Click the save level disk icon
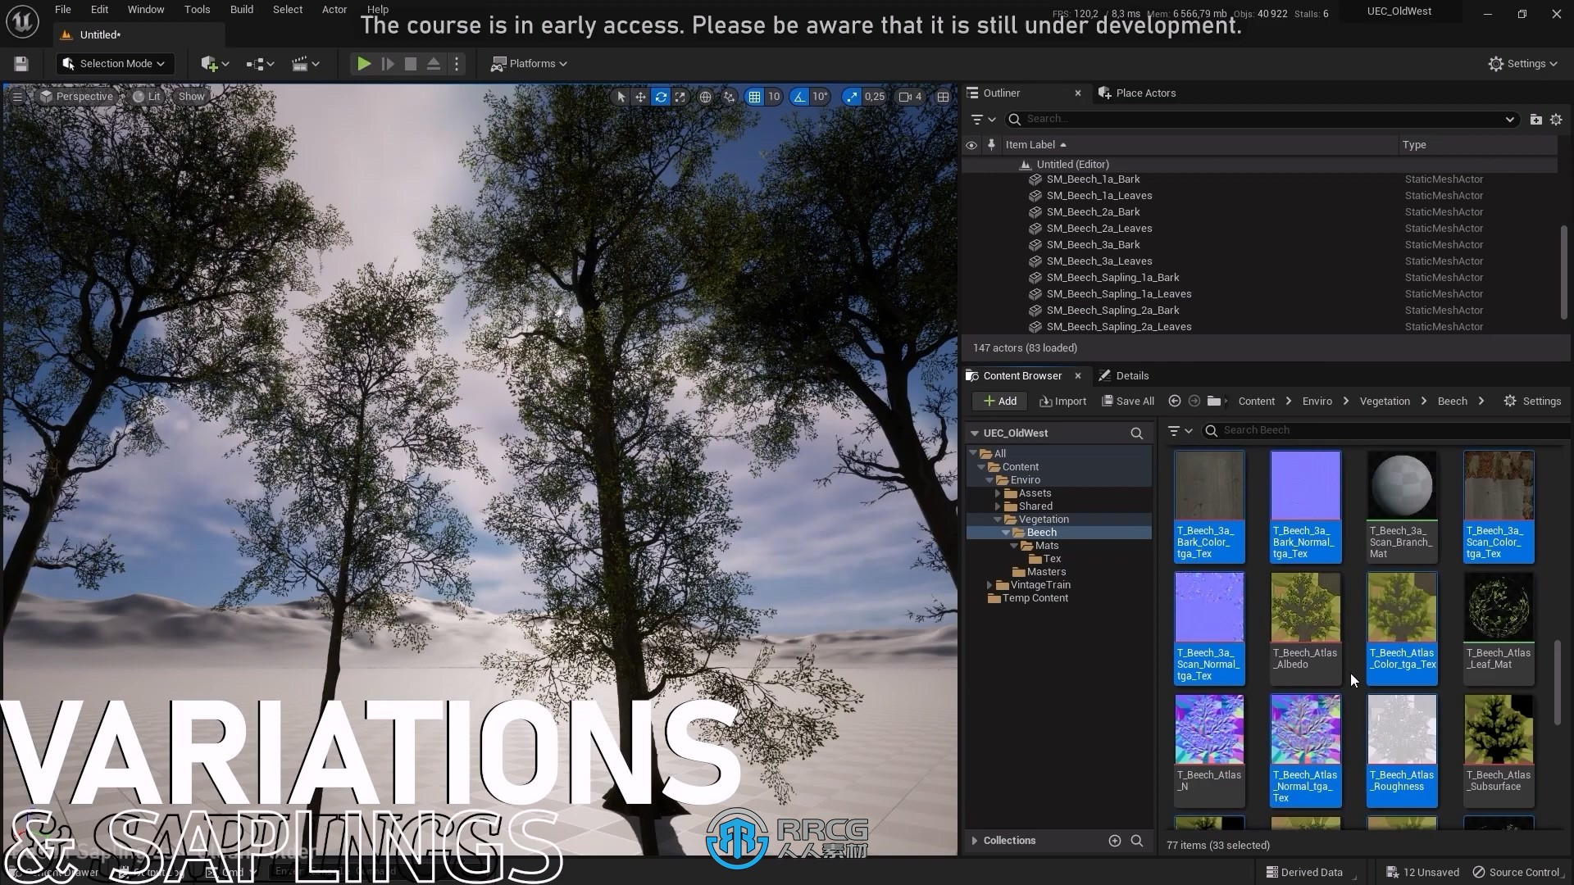The image size is (1574, 885). click(21, 64)
